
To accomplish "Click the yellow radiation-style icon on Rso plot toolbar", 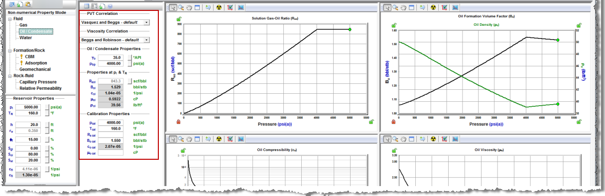I will click(x=220, y=8).
